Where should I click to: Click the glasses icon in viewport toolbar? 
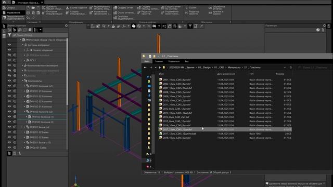pyautogui.click(x=154, y=26)
